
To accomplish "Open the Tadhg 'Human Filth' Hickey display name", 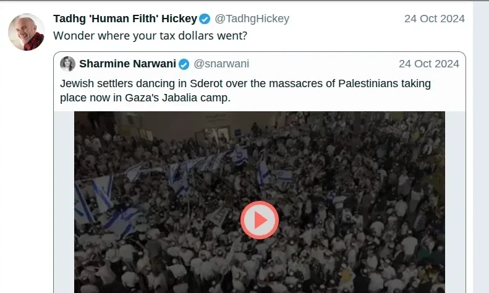I will point(125,19).
